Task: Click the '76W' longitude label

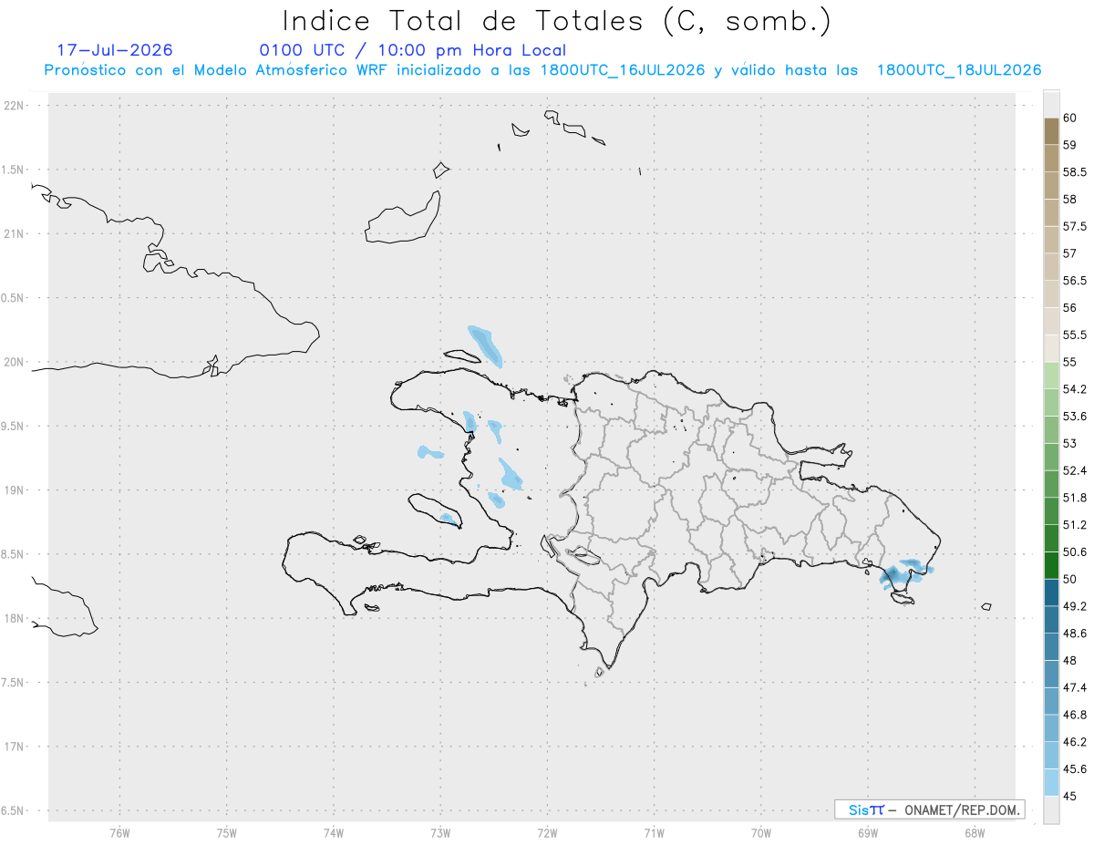Action: tap(119, 833)
